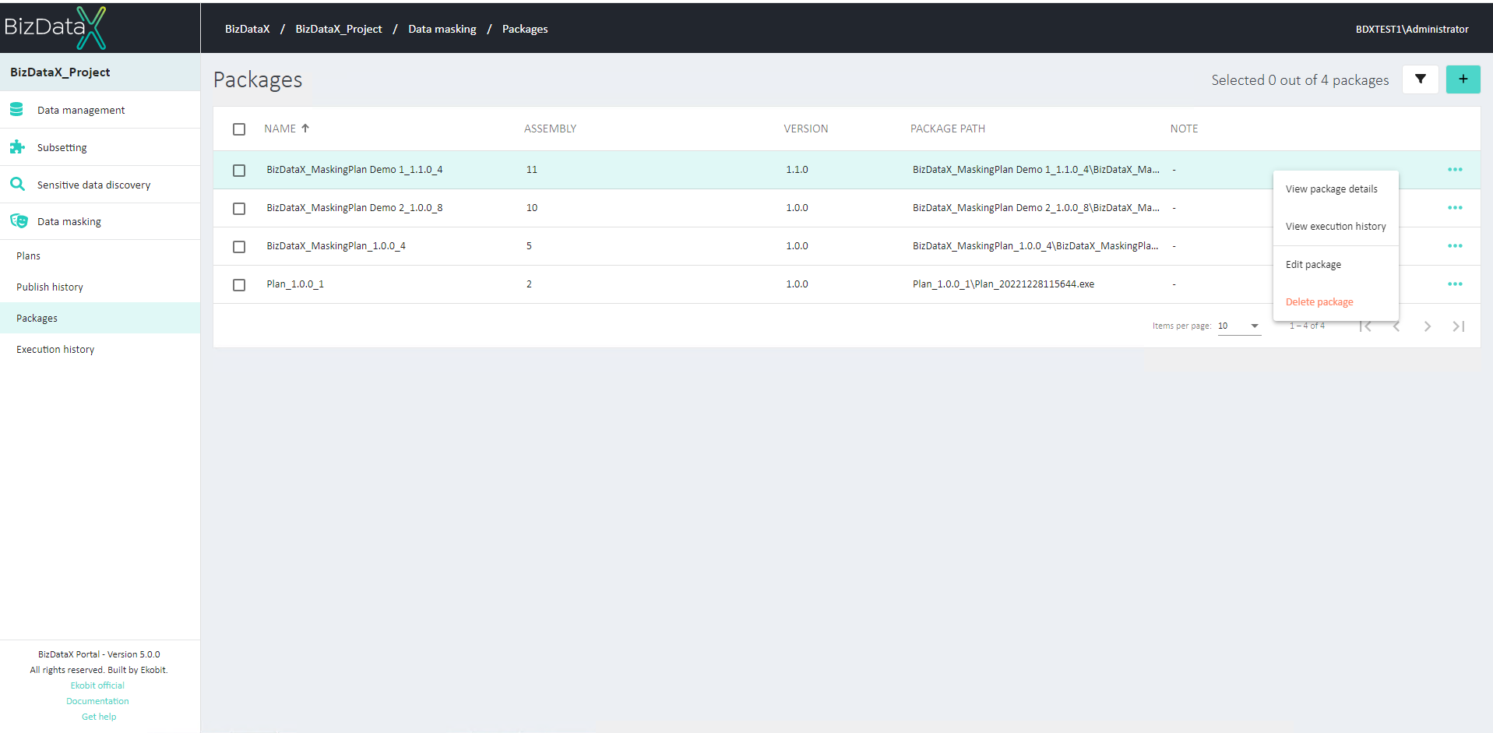Click the NAME sort ascending arrow
This screenshot has height=733, width=1493.
(x=305, y=129)
